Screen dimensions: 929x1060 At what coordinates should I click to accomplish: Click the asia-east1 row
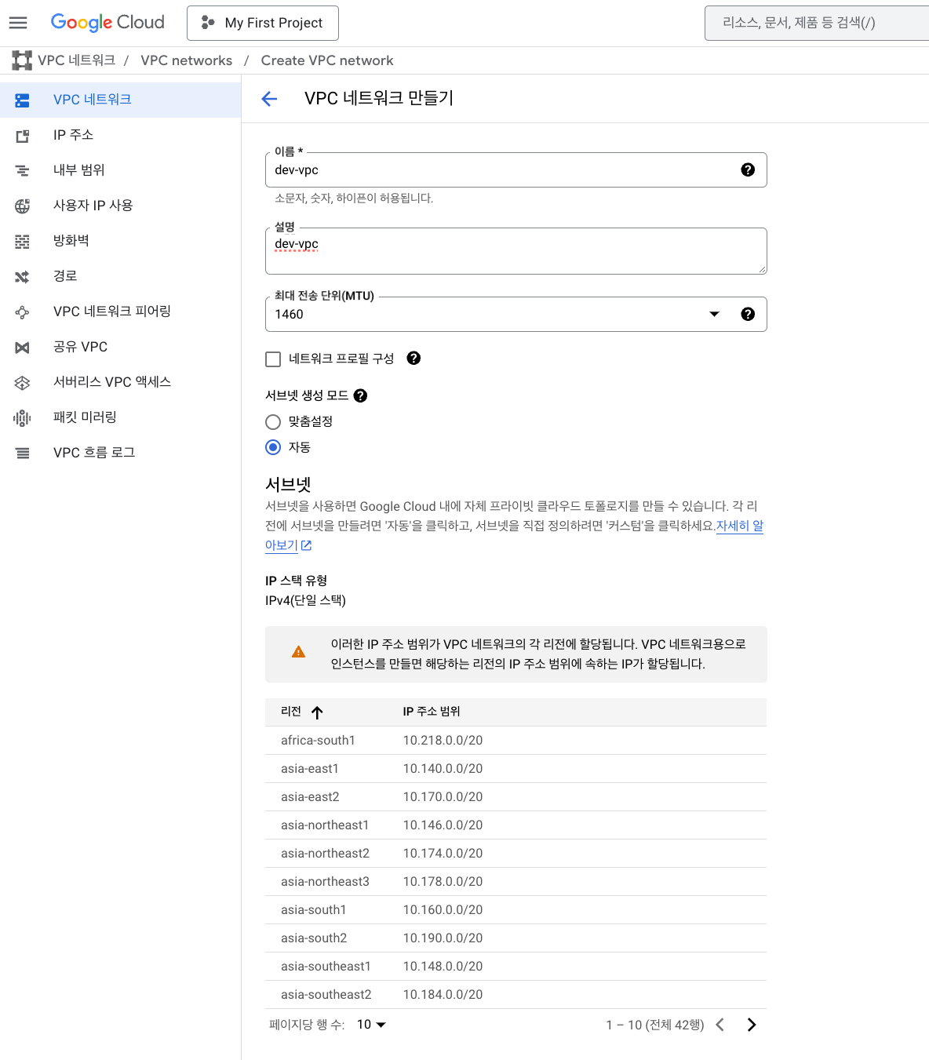coord(516,769)
